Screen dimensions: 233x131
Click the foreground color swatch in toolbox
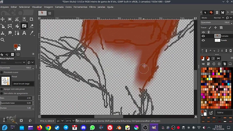tap(16, 46)
